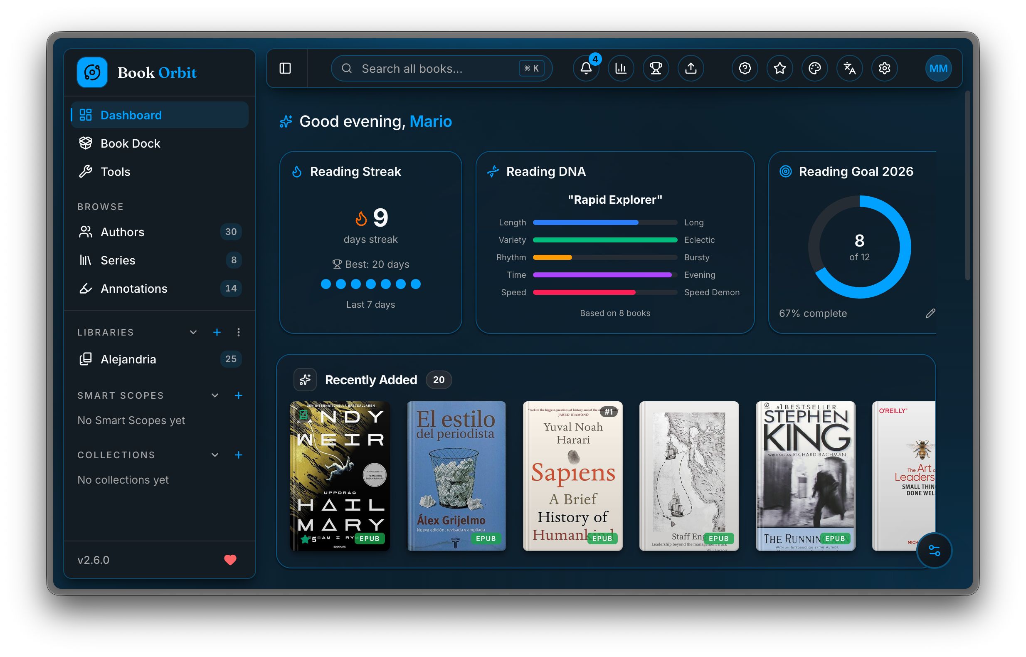Open the theme palette icon
1026x657 pixels.
click(x=815, y=68)
